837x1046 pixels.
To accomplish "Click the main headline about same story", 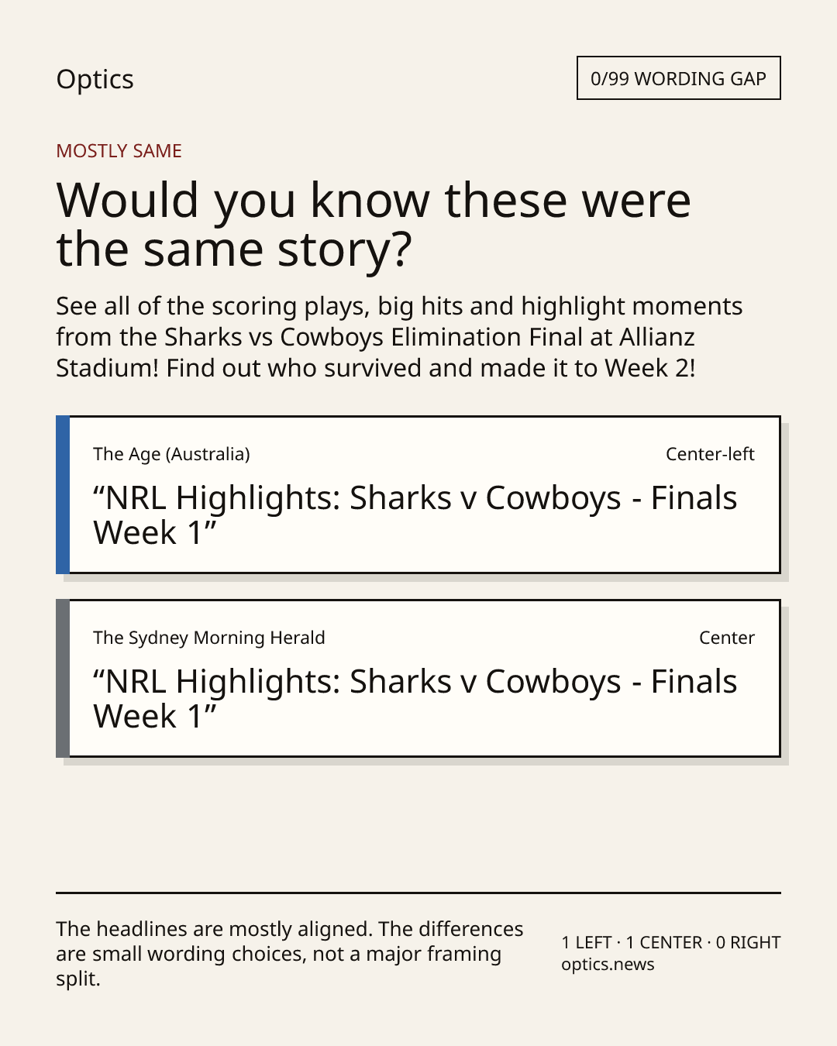I will (x=374, y=225).
